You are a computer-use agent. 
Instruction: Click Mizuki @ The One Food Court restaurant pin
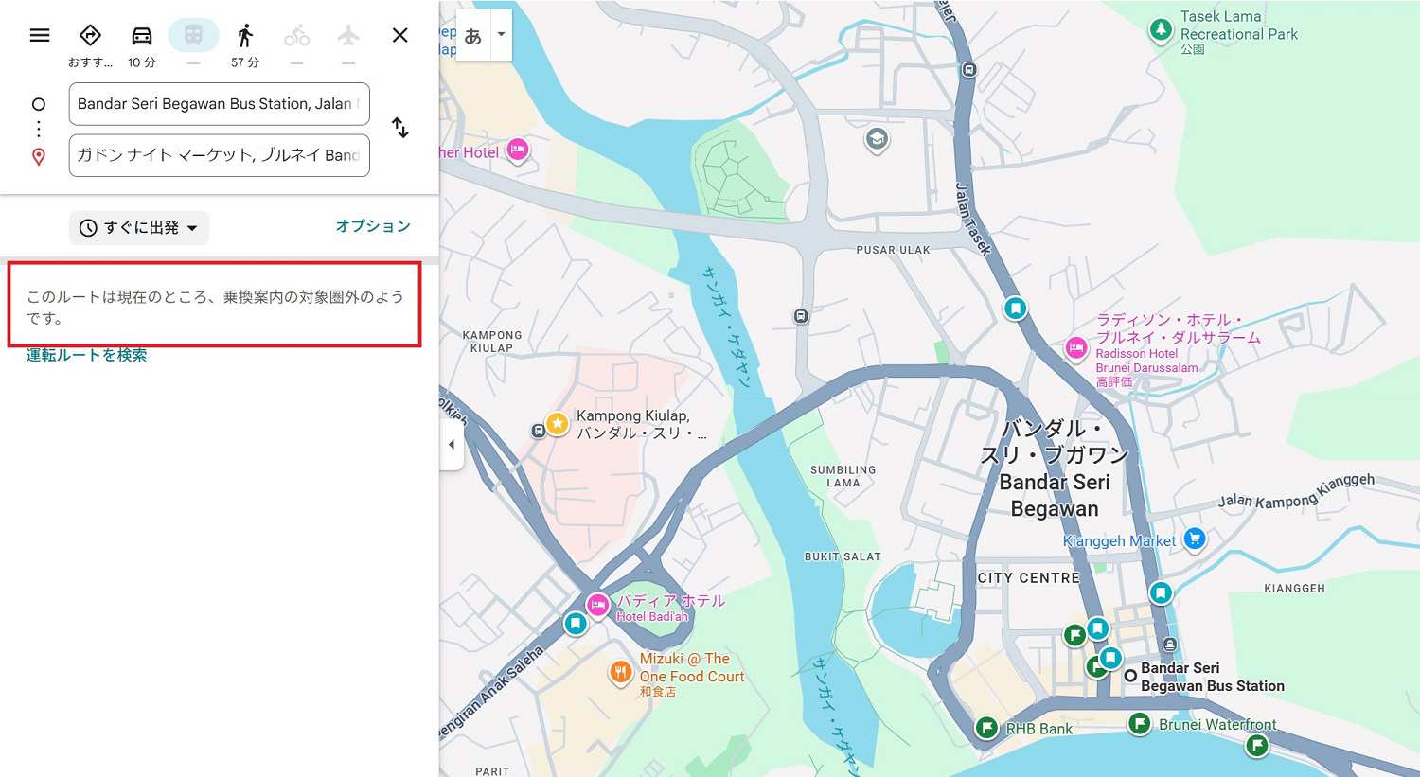point(621,672)
